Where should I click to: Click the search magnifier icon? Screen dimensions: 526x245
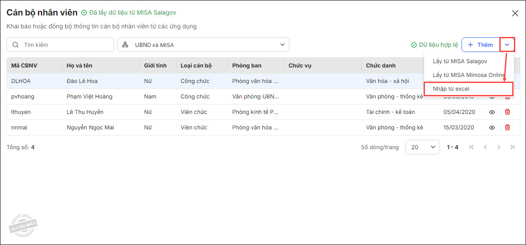coord(15,45)
